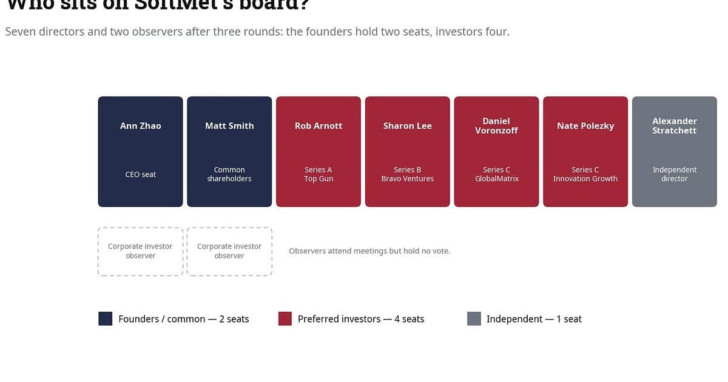
Task: Click the first corporate investor observer box
Action: (140, 252)
